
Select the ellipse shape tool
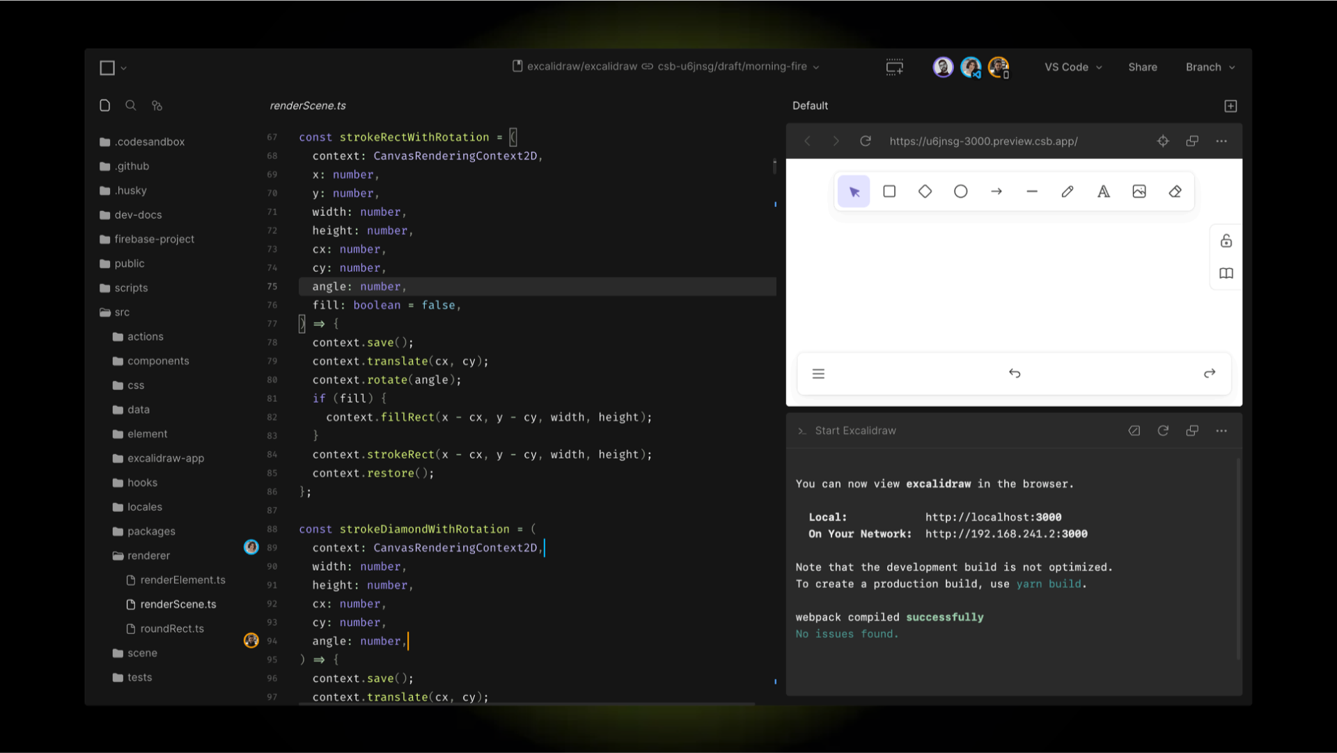960,192
